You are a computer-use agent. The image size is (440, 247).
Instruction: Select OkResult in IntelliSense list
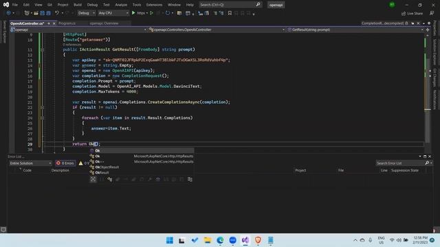[142, 172]
